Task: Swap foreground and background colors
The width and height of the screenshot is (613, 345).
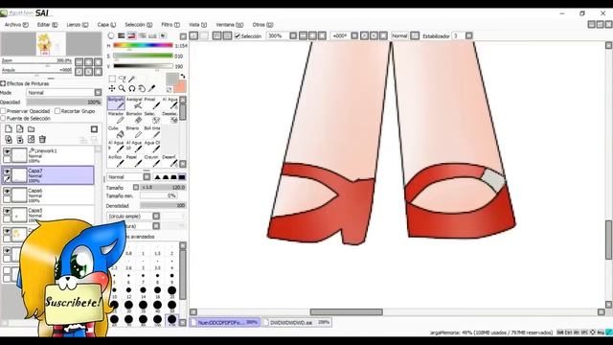Action: point(183,76)
